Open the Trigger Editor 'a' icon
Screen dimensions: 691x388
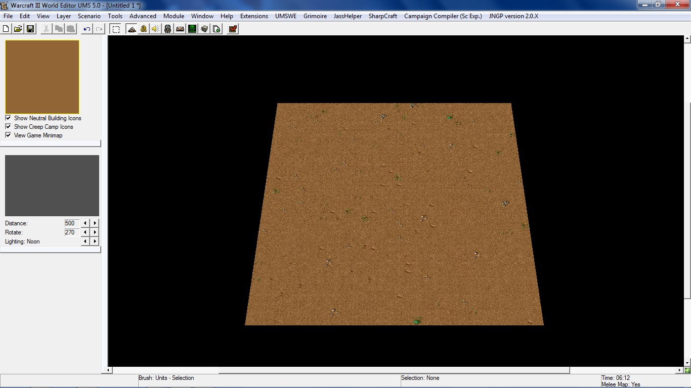coord(144,29)
